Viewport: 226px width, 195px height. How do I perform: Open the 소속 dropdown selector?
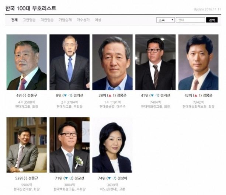(x=166, y=20)
